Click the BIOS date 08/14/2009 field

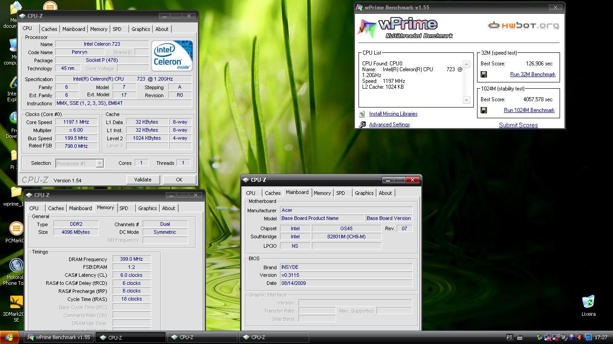pyautogui.click(x=346, y=283)
